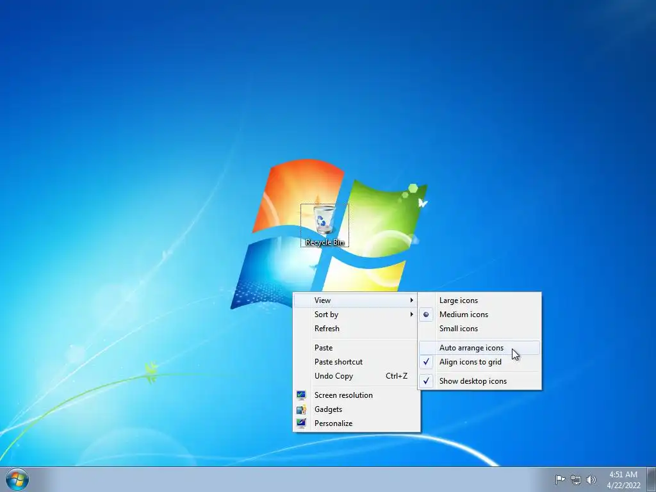Click the Personalize menu icon
This screenshot has width=656, height=492.
click(301, 423)
